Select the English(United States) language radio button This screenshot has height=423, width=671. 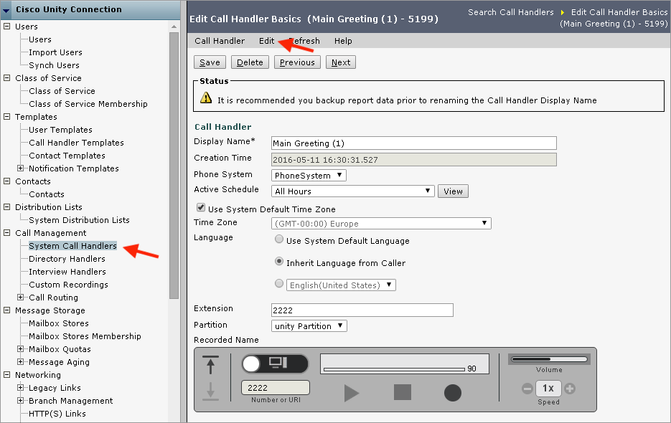[x=279, y=283]
